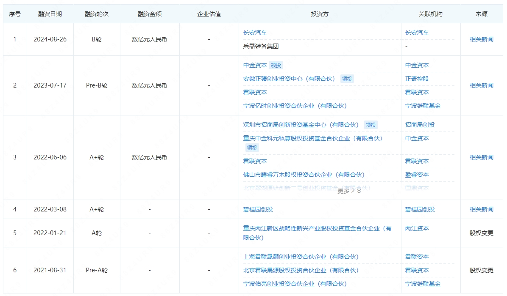Open the 安徽正臻创业投资中心 investor link

[289, 79]
